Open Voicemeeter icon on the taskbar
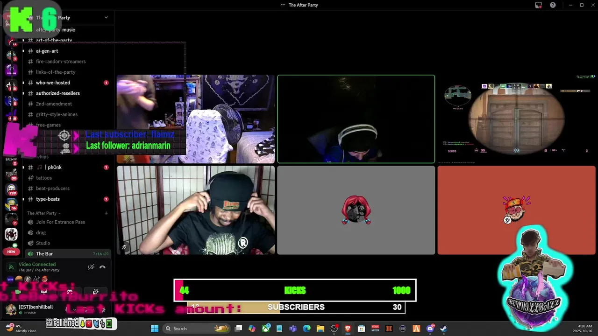The image size is (598, 336). 375,329
